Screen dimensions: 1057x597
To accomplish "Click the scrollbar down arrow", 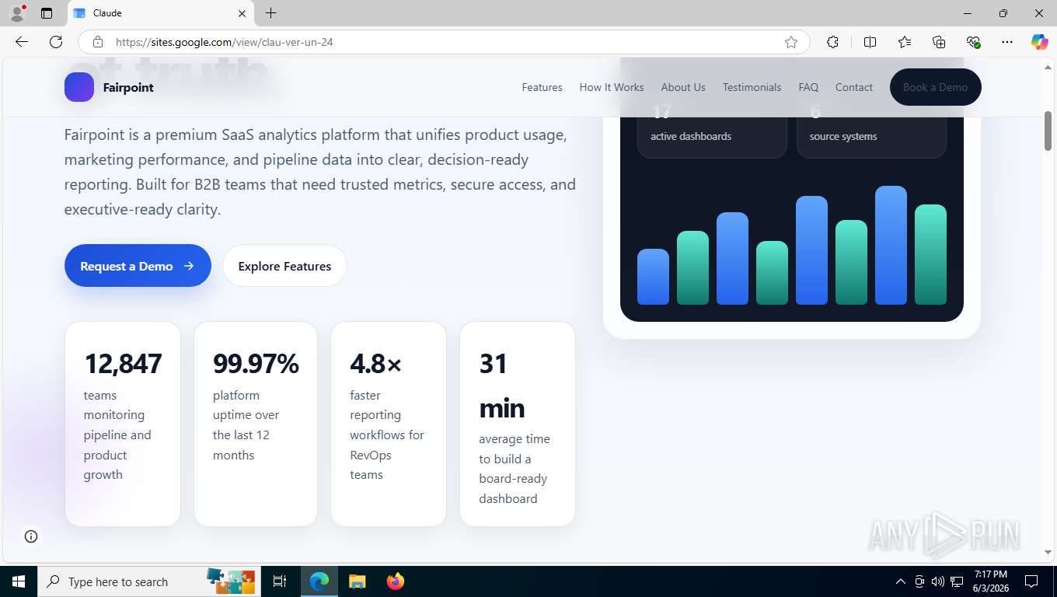I will pos(1048,552).
